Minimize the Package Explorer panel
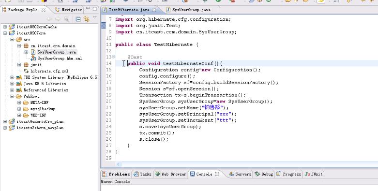This screenshot has width=378, height=191. [x=88, y=8]
